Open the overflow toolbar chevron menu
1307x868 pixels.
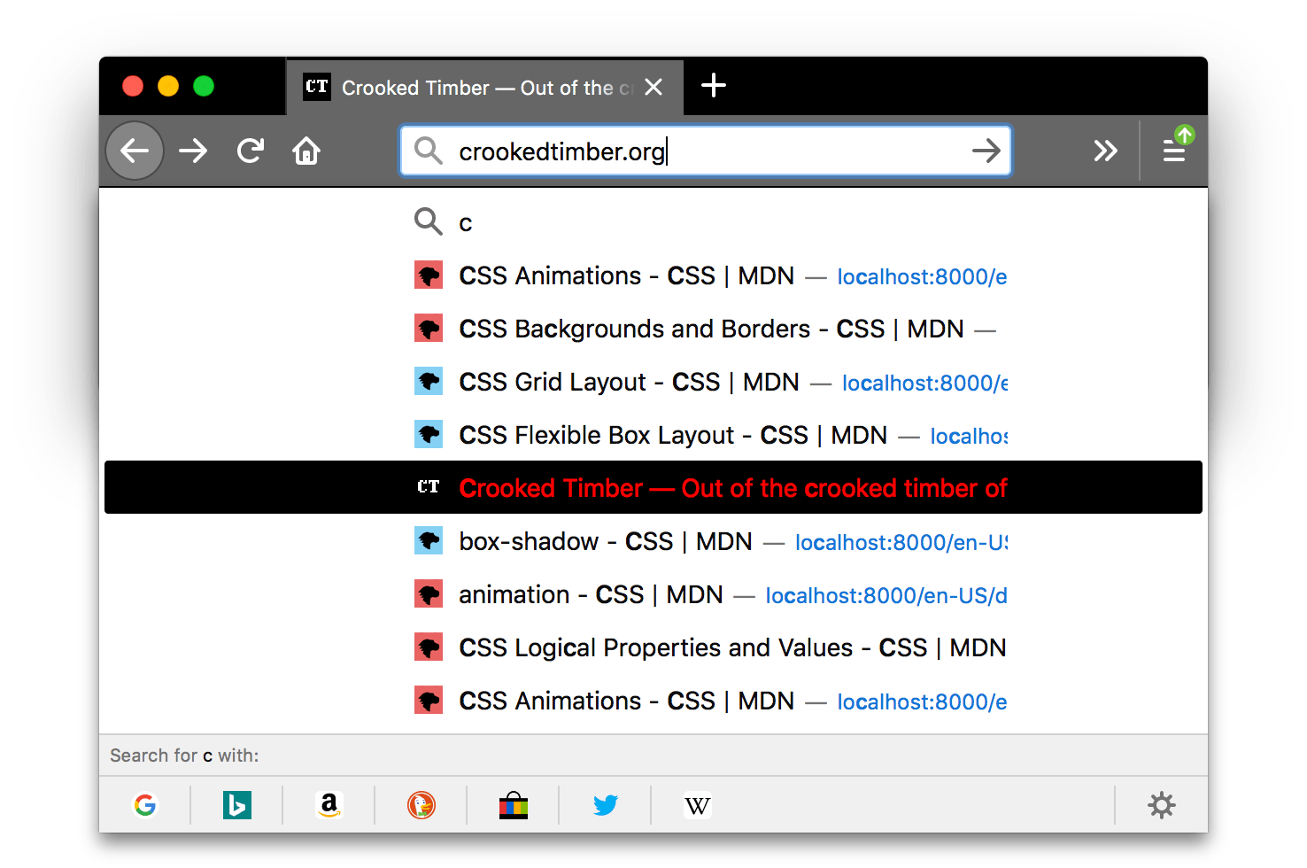1104,151
